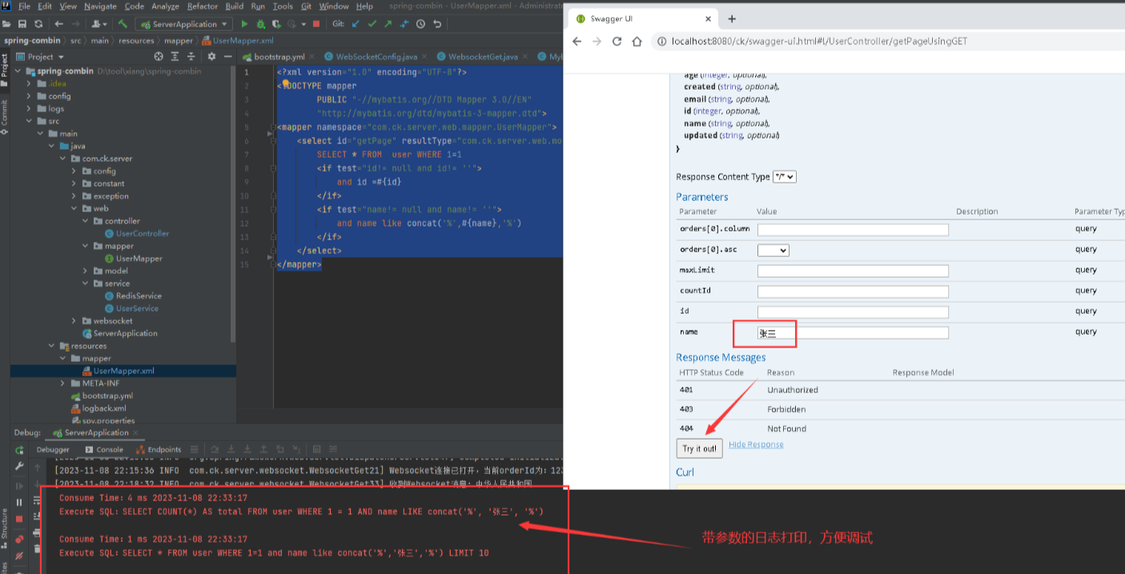This screenshot has width=1125, height=574.
Task: Click the maxLimit input field
Action: coord(853,271)
